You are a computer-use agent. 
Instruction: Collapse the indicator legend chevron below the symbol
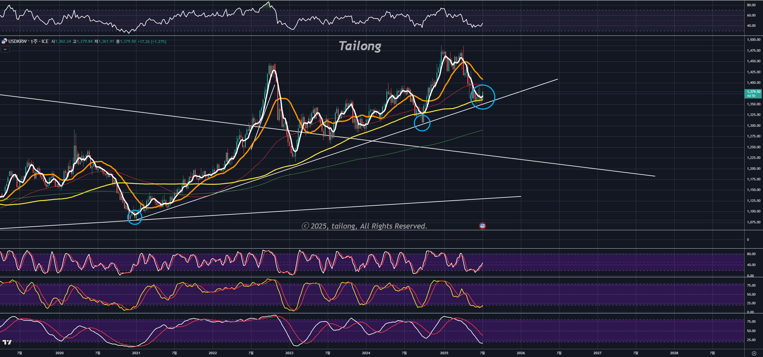click(x=5, y=49)
